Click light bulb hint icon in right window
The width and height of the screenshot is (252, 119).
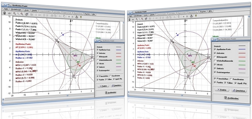tap(196, 16)
